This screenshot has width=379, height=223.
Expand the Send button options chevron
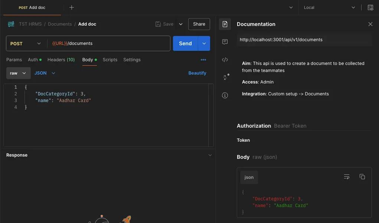pyautogui.click(x=204, y=43)
